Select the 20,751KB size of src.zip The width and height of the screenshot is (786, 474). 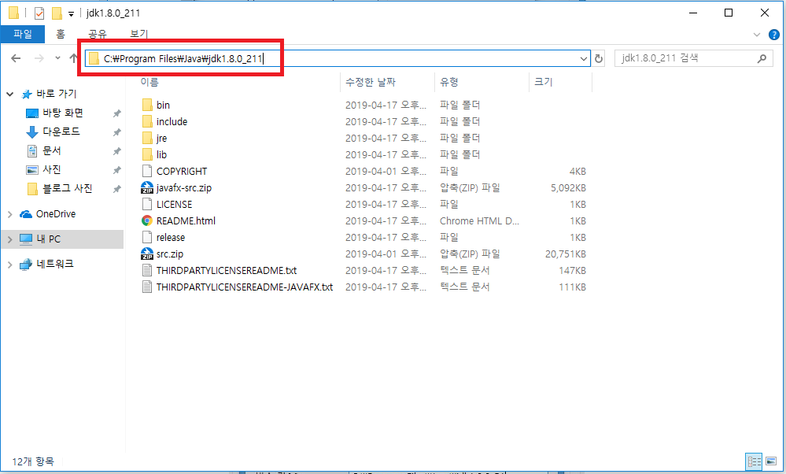pyautogui.click(x=566, y=254)
